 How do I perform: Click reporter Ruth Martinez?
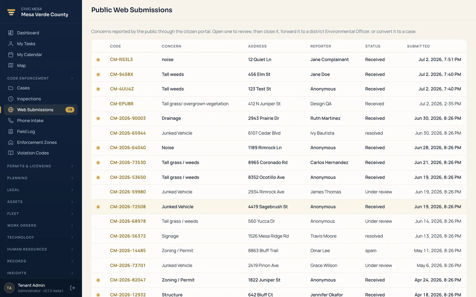(x=325, y=118)
